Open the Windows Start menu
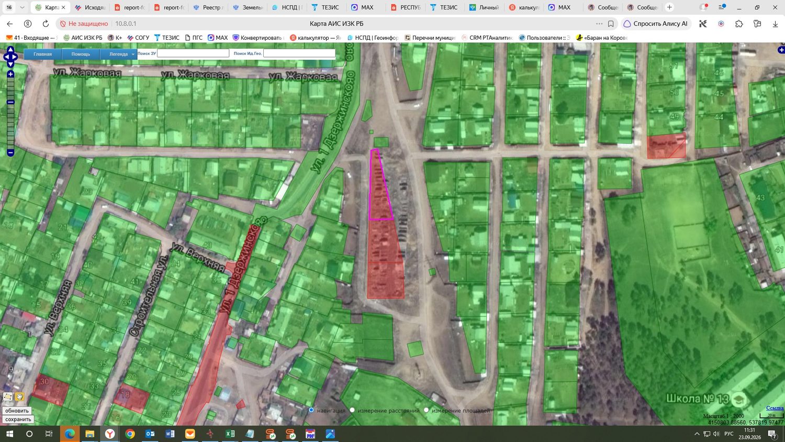Screen dimensions: 785x442 coord(9,434)
